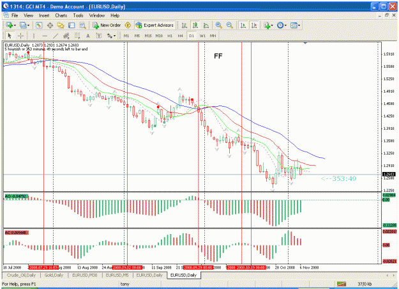This screenshot has height=289, width=399.
Task: Switch to M30 timeframe
Action: [x=159, y=36]
